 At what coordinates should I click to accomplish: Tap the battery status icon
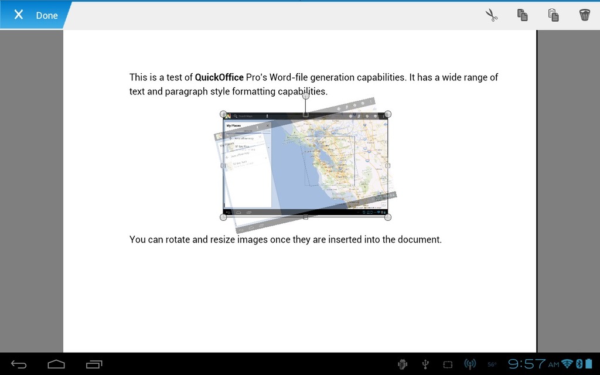(588, 364)
